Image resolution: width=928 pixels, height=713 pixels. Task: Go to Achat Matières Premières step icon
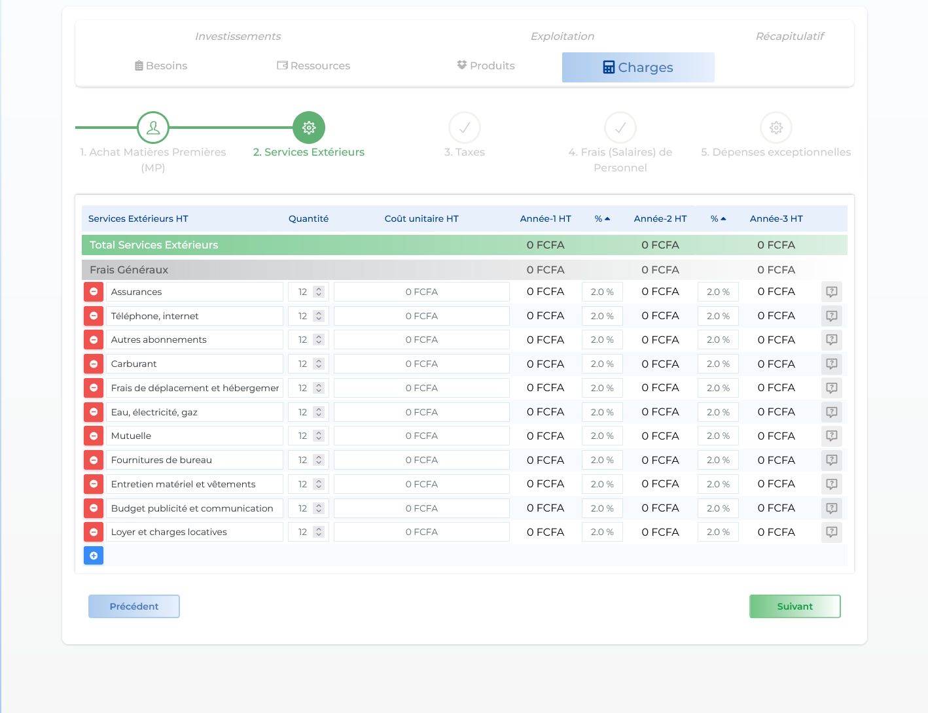pos(153,128)
